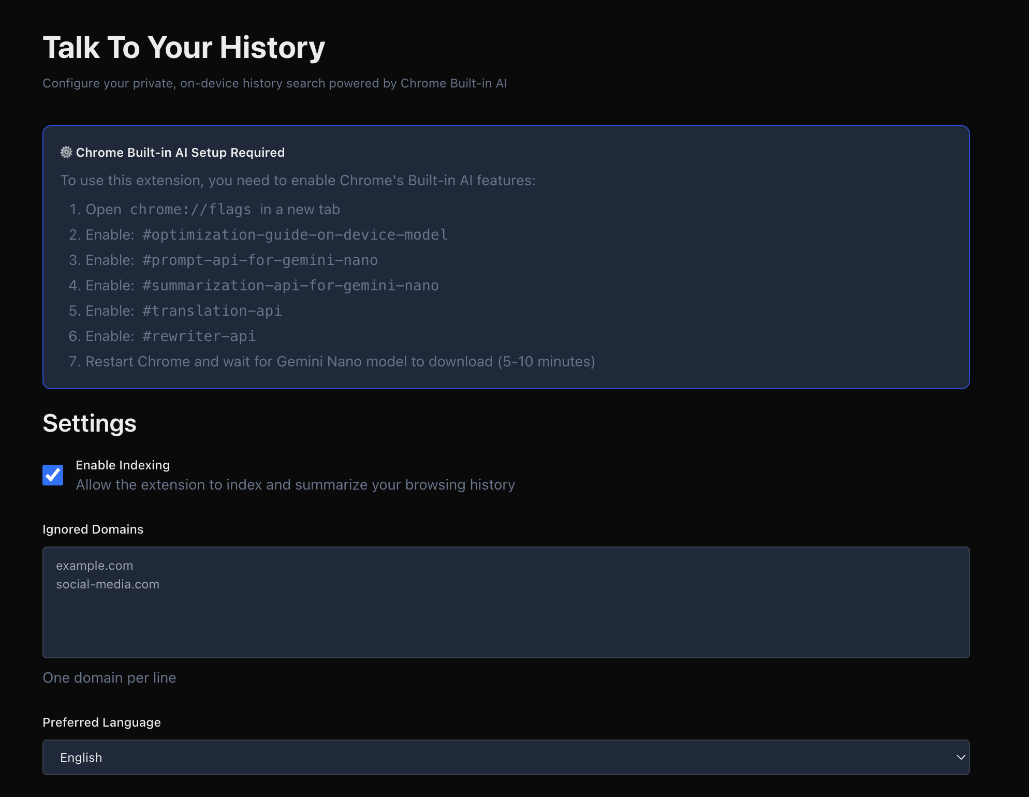1029x797 pixels.
Task: Click the #translation-api flag text
Action: 212,311
